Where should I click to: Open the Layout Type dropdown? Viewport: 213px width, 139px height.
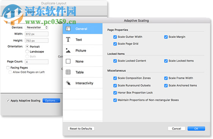46,12
